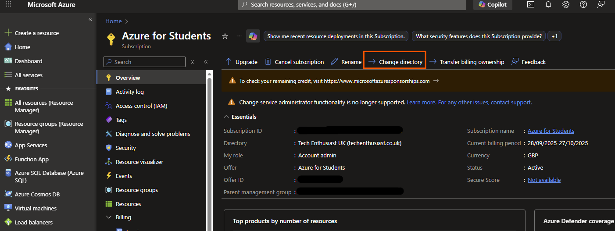Click the Home breadcrumb link
Image resolution: width=615 pixels, height=231 pixels.
pos(113,21)
